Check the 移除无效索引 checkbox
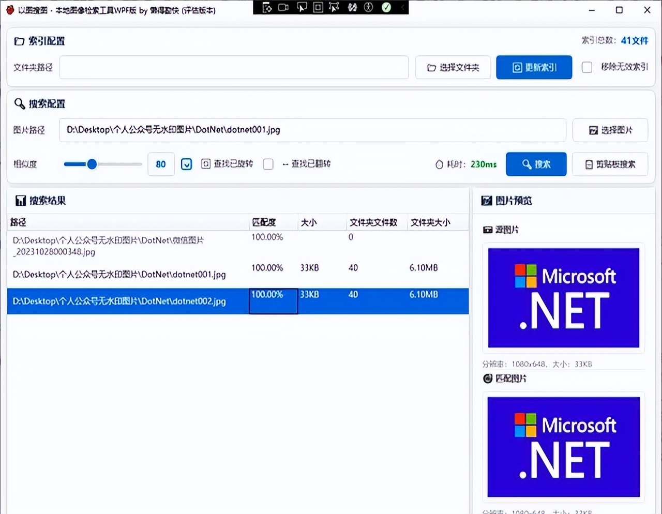 587,67
